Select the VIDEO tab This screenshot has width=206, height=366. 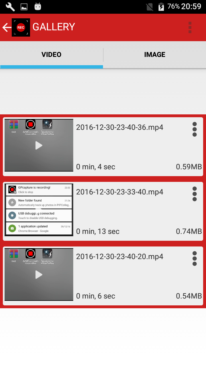51,55
